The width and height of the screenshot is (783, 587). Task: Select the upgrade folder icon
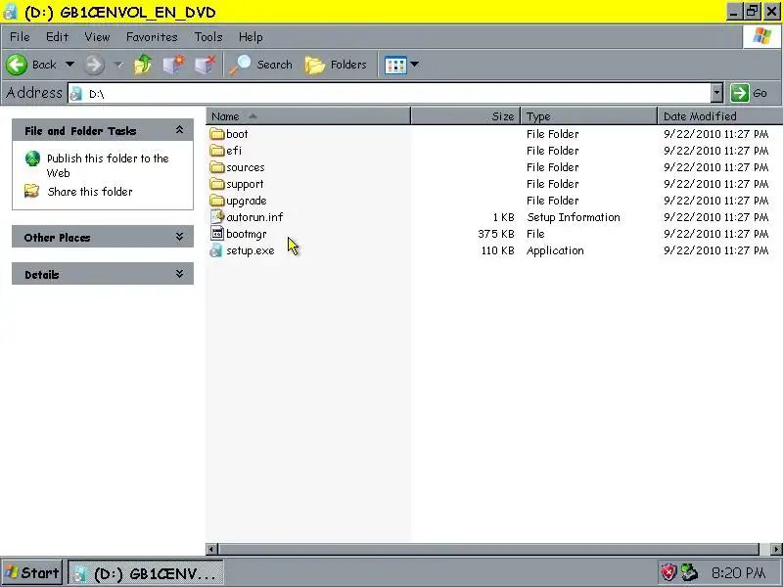[x=217, y=201]
